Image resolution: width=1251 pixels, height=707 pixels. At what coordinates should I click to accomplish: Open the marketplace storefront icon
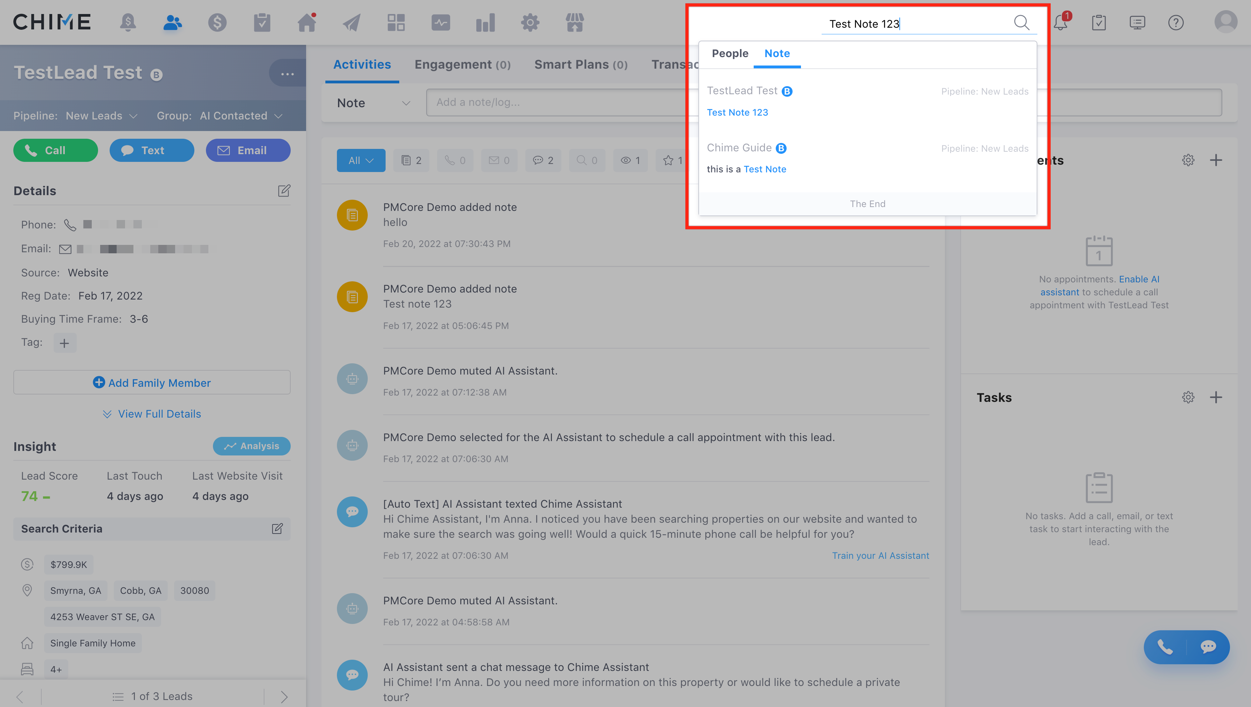pos(574,22)
